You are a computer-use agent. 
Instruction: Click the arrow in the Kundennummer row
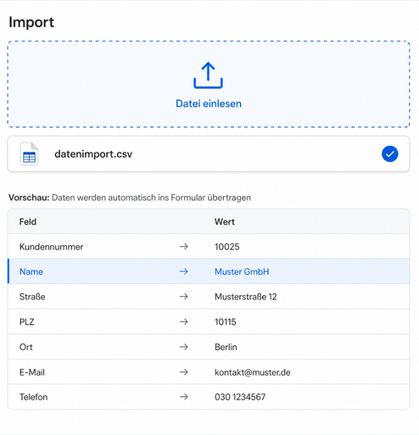point(184,247)
